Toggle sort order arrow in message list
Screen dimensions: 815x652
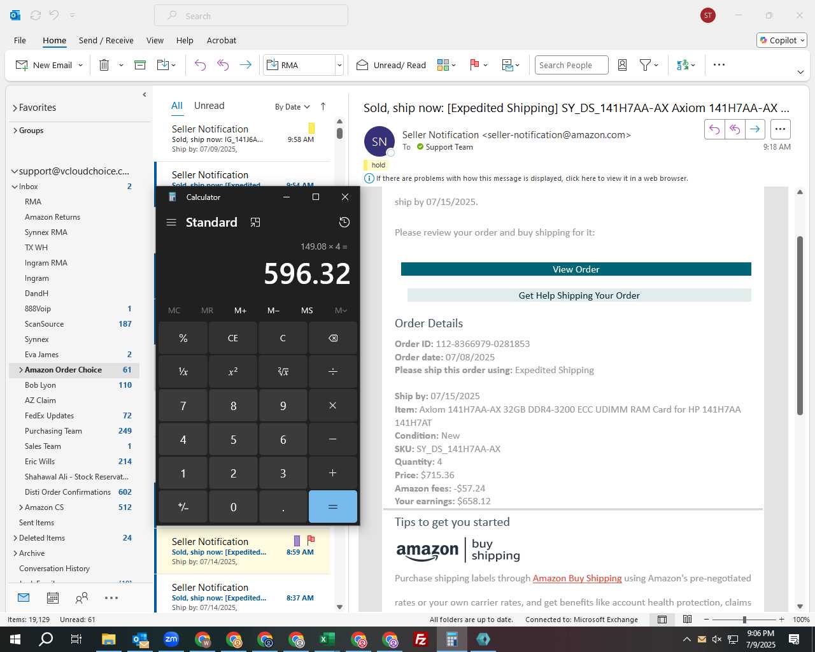[x=323, y=106]
